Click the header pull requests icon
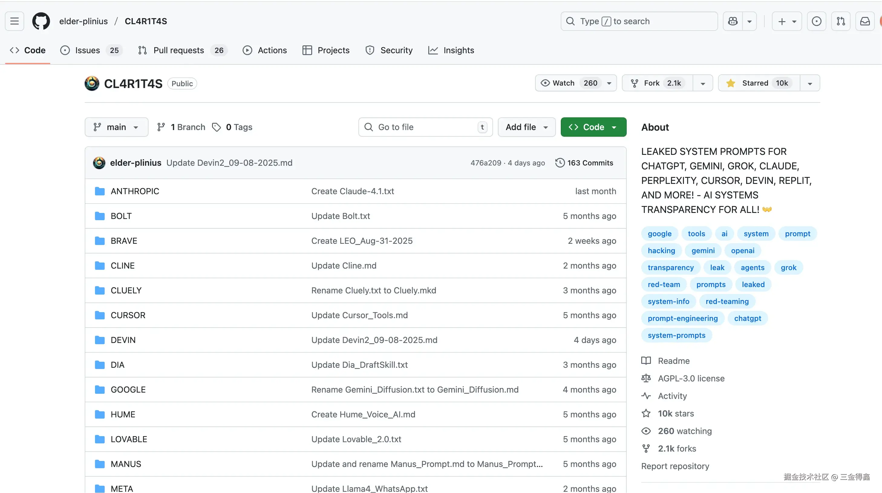 841,21
